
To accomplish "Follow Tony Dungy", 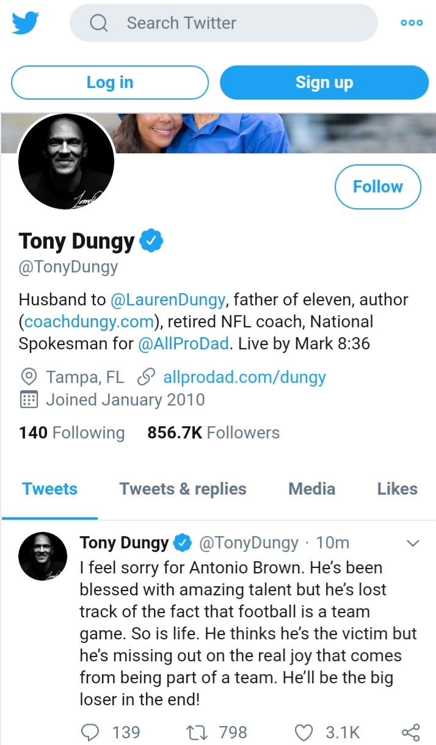I will click(378, 186).
